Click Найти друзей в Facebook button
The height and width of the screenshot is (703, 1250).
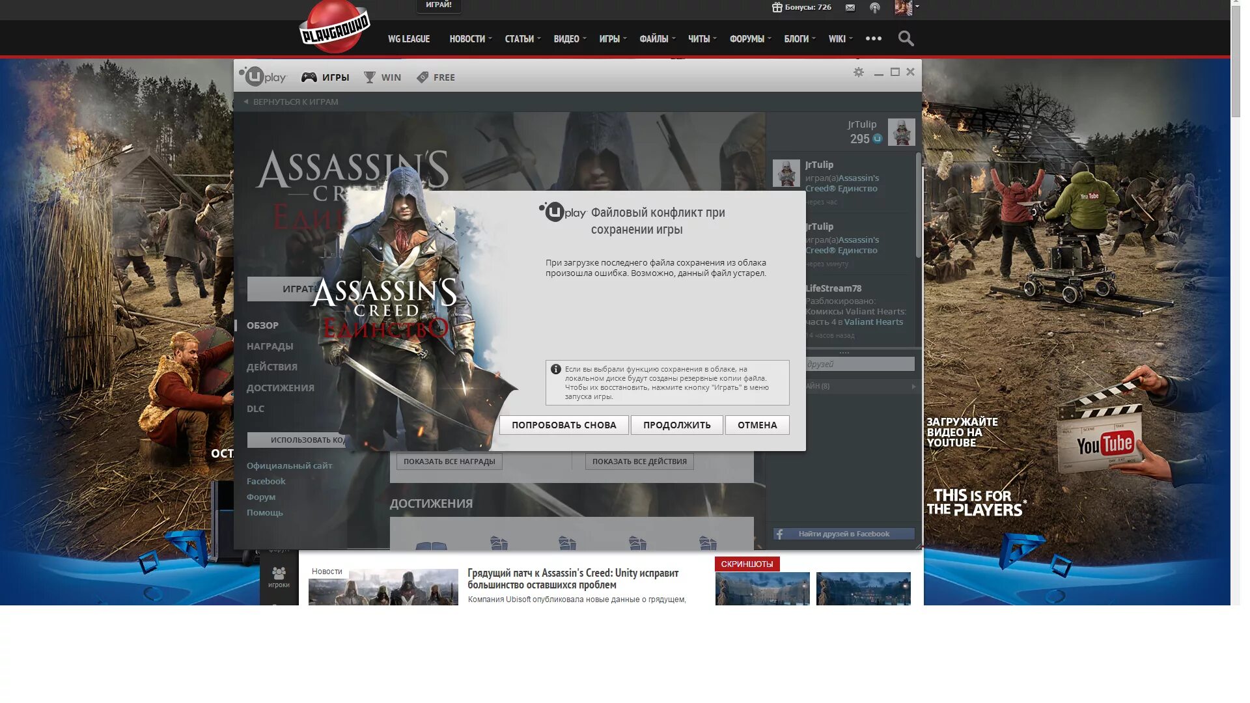point(844,534)
